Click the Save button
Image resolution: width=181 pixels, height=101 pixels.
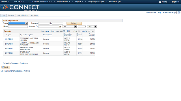(x=6, y=67)
